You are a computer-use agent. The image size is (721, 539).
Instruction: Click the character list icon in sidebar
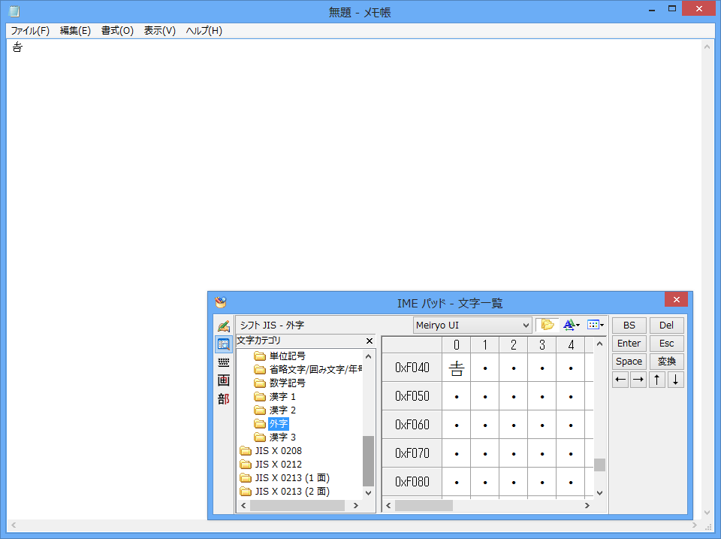tap(223, 344)
